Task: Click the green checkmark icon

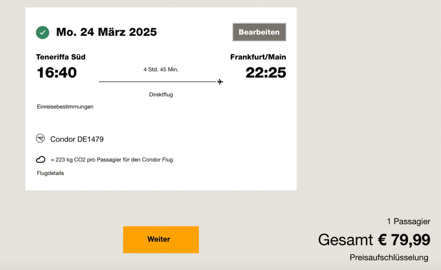Action: click(42, 32)
